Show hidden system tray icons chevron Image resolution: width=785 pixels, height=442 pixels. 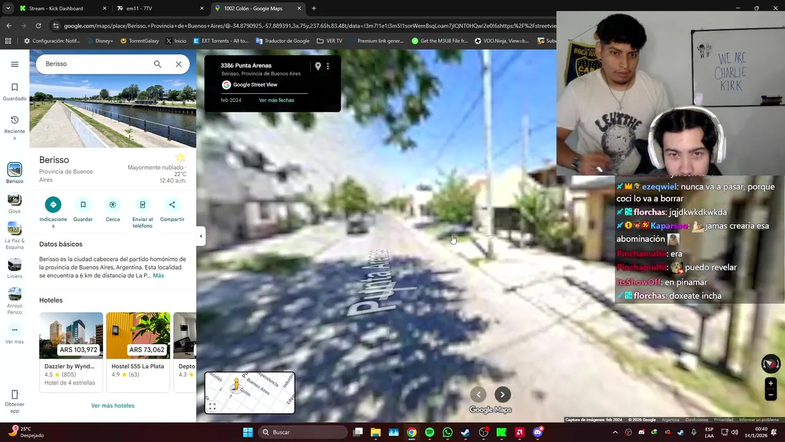pos(615,432)
